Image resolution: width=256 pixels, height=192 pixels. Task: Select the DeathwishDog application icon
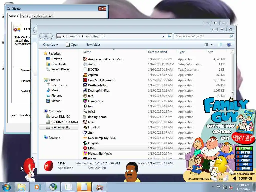tap(85, 85)
